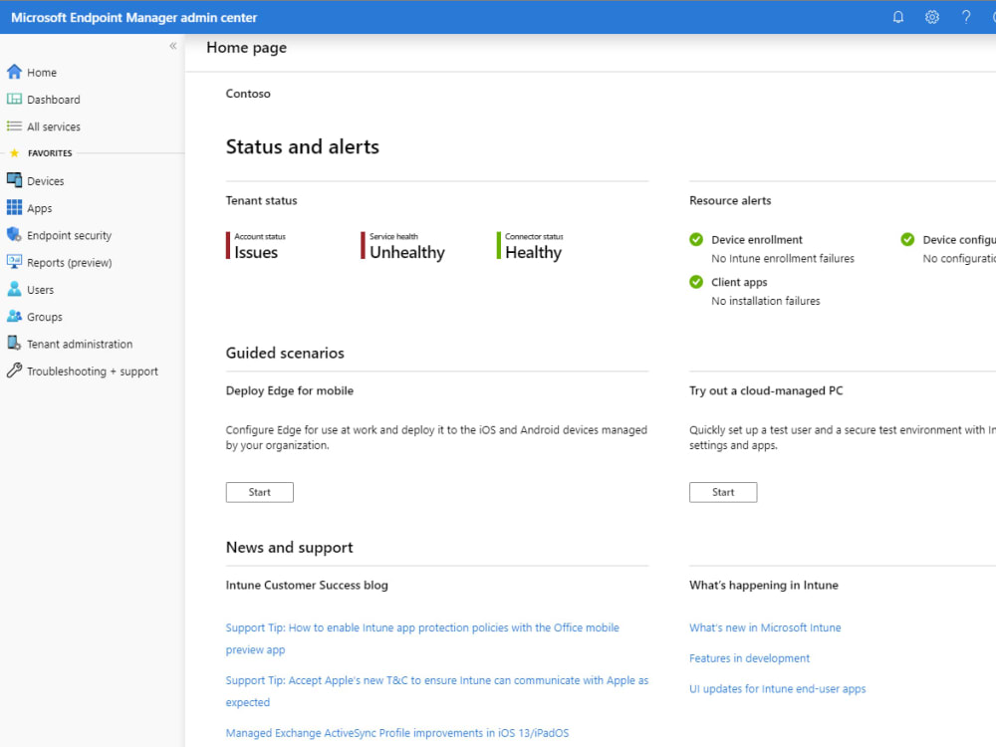The width and height of the screenshot is (996, 747).
Task: Collapse the navigation sidebar
Action: 172,45
